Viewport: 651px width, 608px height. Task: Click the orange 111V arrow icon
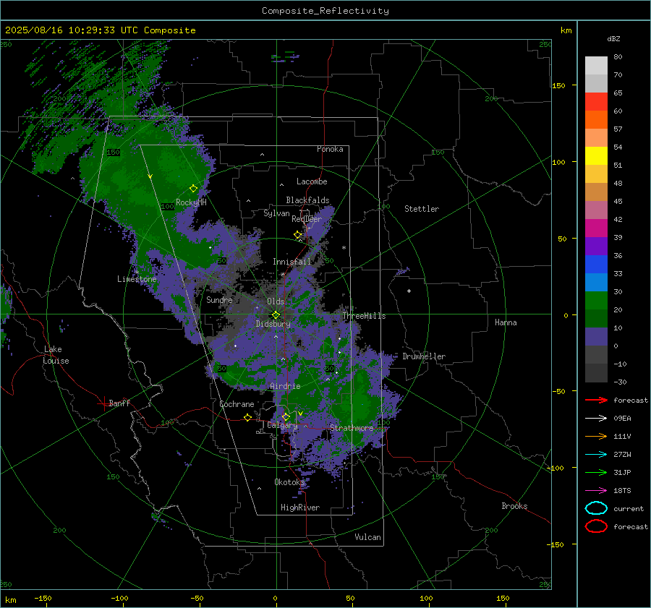(x=596, y=436)
